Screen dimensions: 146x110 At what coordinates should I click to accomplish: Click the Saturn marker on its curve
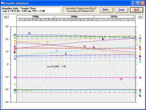75,35
